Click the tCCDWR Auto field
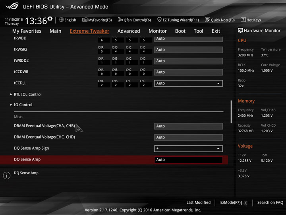The height and width of the screenshot is (215, 286). click(x=188, y=72)
